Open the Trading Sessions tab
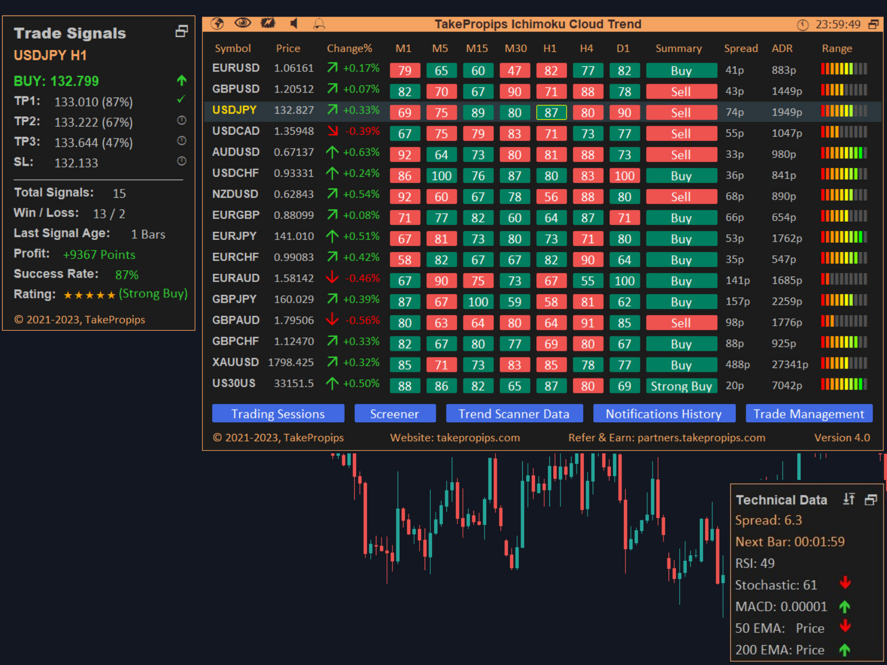 tap(278, 413)
